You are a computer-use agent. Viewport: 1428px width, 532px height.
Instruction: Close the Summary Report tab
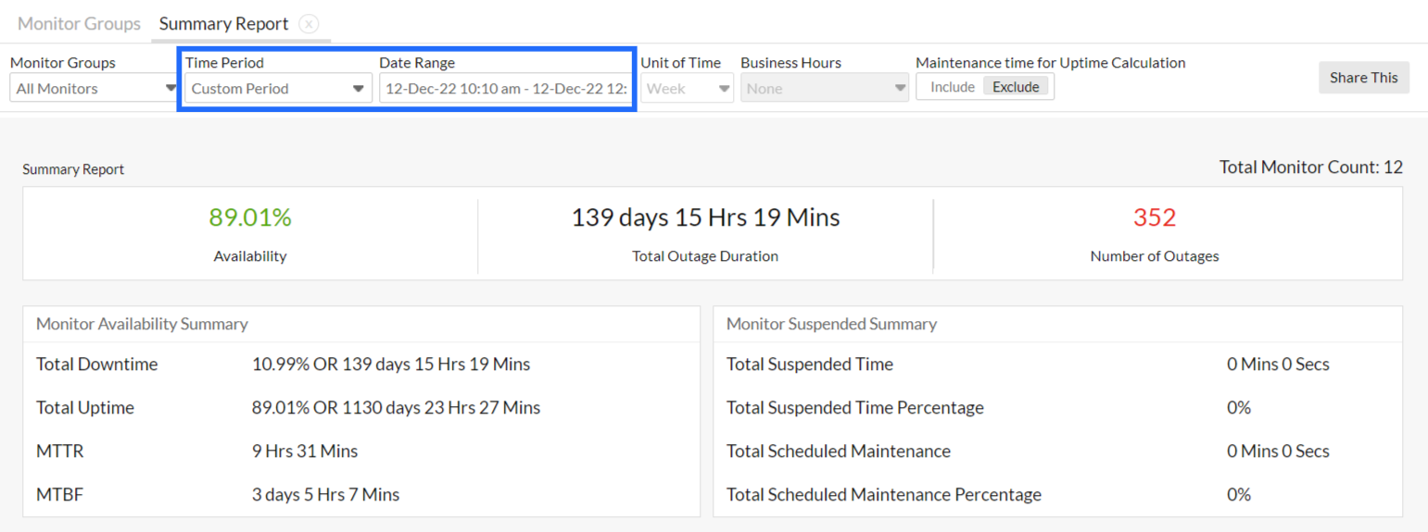[x=310, y=24]
